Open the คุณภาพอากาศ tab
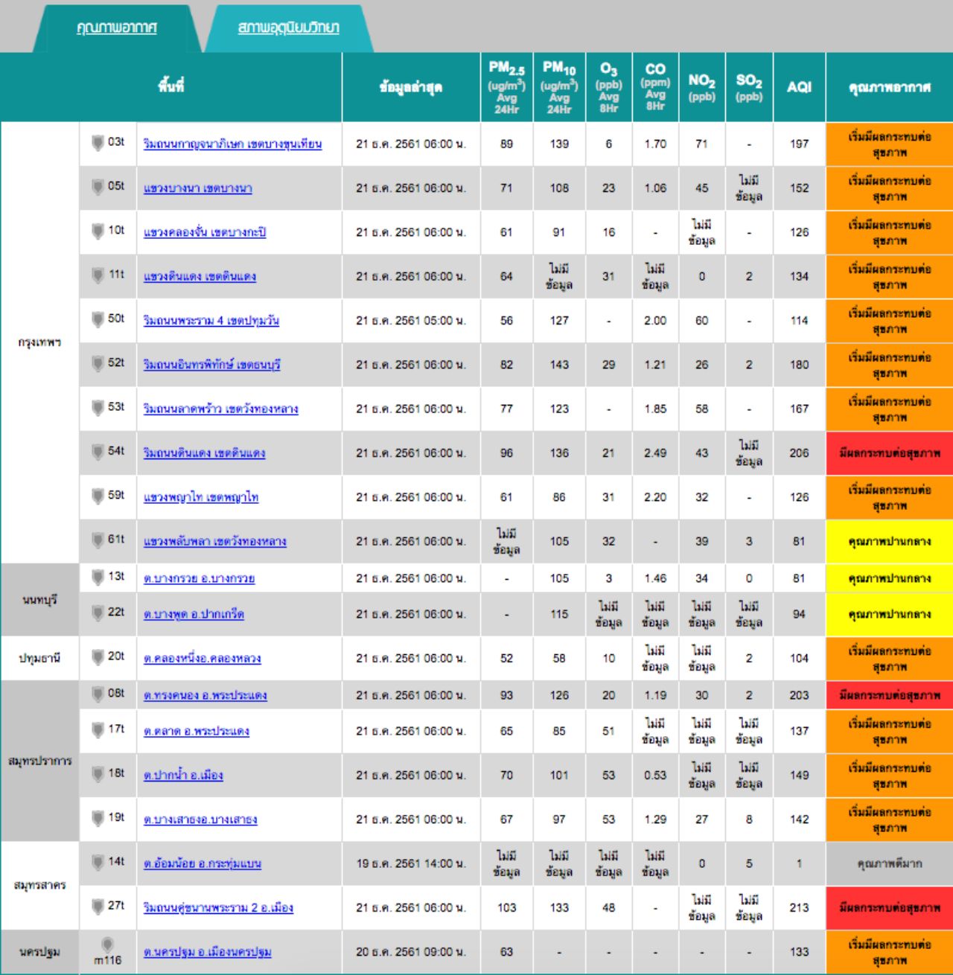The width and height of the screenshot is (953, 975). point(117,28)
